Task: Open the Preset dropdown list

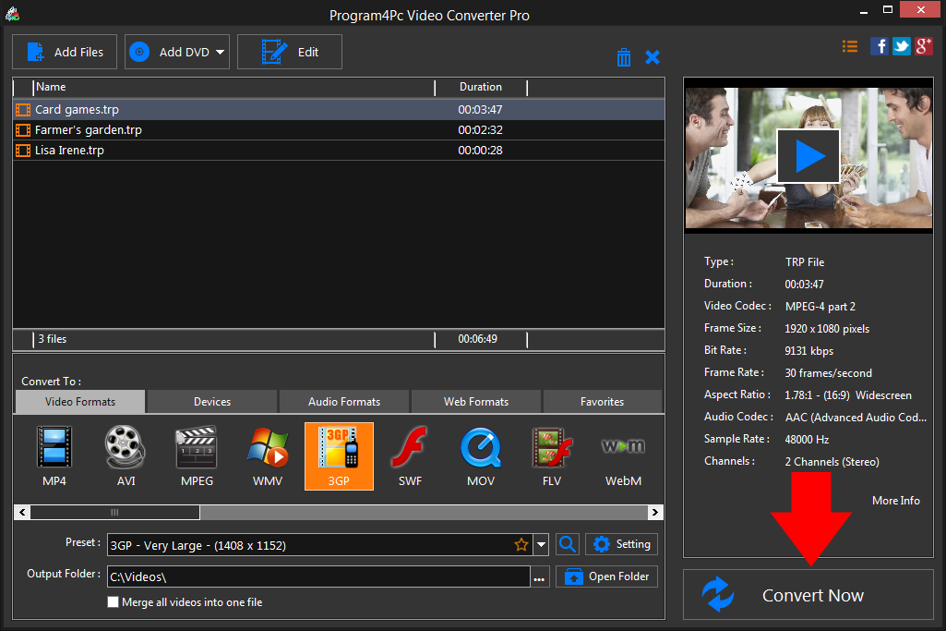Action: [x=542, y=544]
